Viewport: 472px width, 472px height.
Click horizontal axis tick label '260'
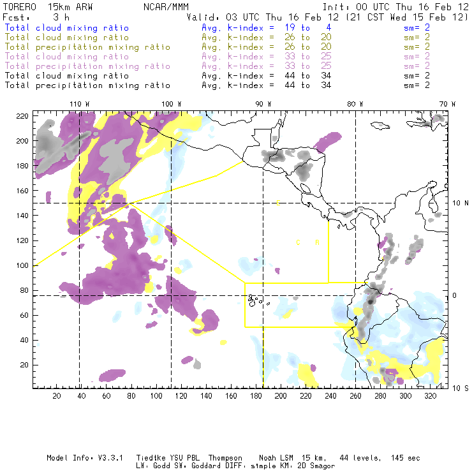tap(355, 396)
